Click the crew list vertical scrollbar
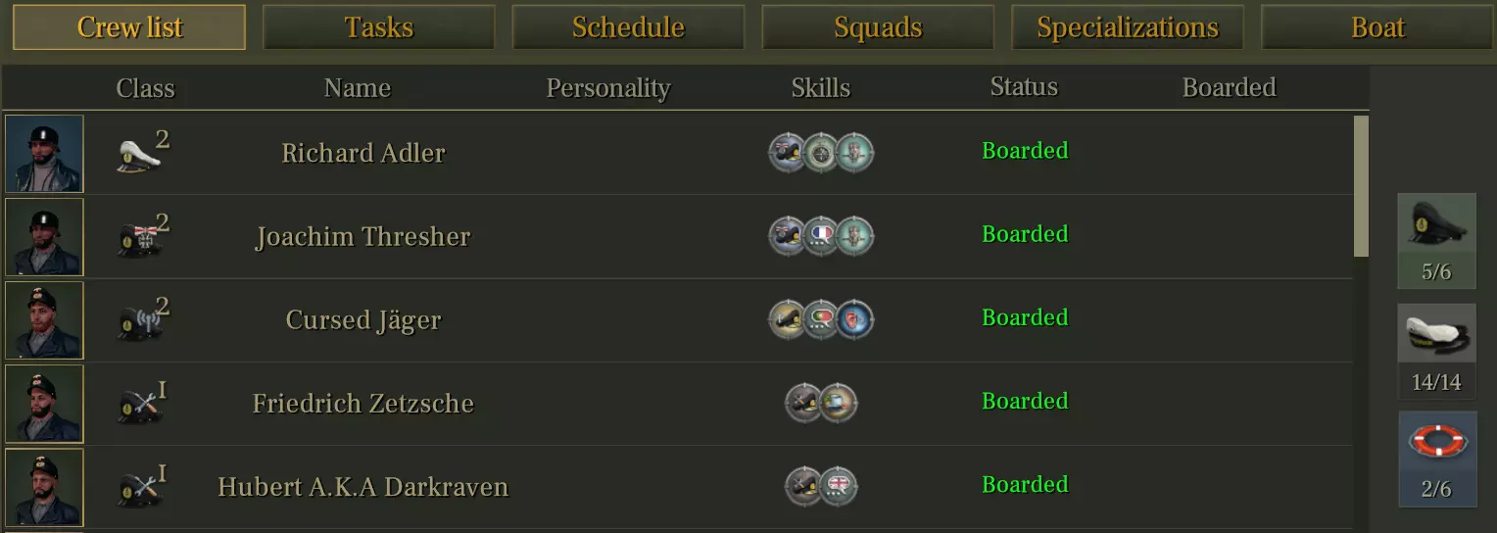 [x=1361, y=186]
